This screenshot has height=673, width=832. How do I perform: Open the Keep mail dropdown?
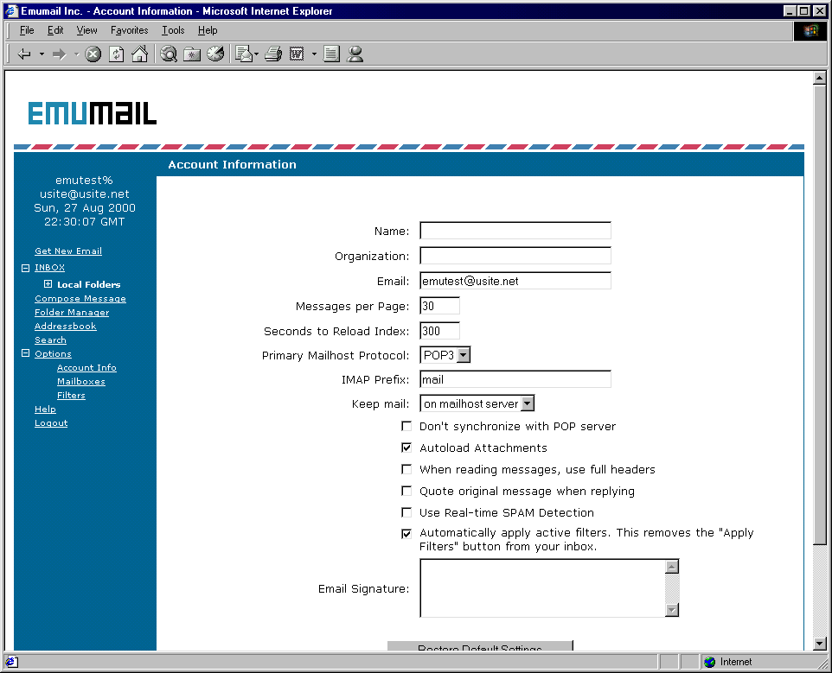528,403
